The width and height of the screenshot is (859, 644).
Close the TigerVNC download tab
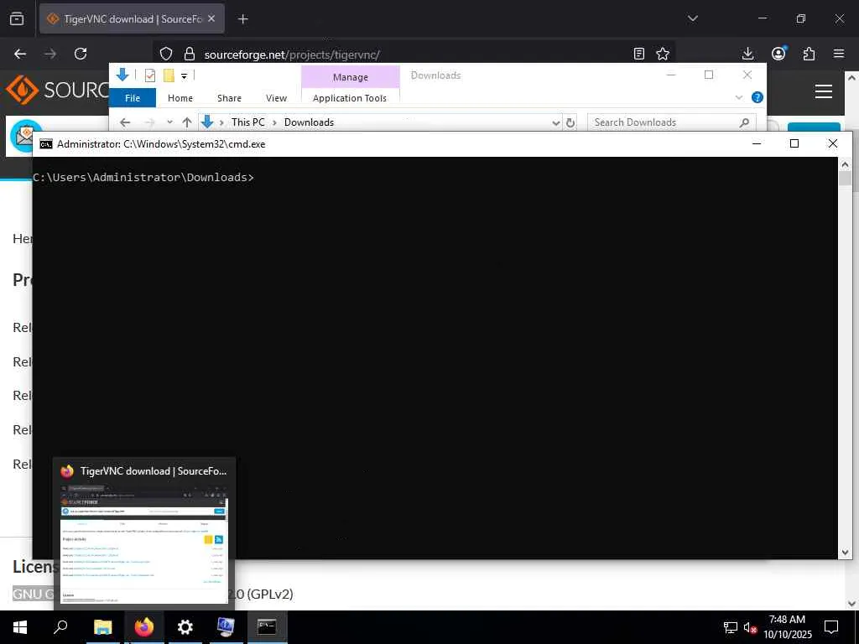pos(211,18)
